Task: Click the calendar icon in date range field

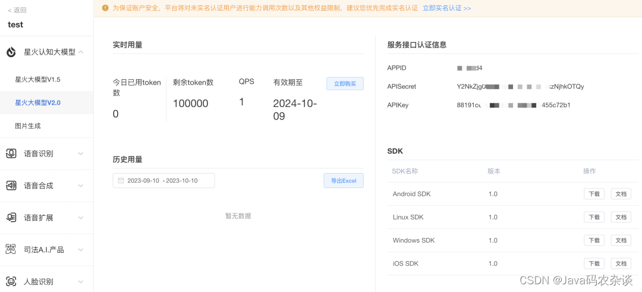Action: [x=121, y=181]
